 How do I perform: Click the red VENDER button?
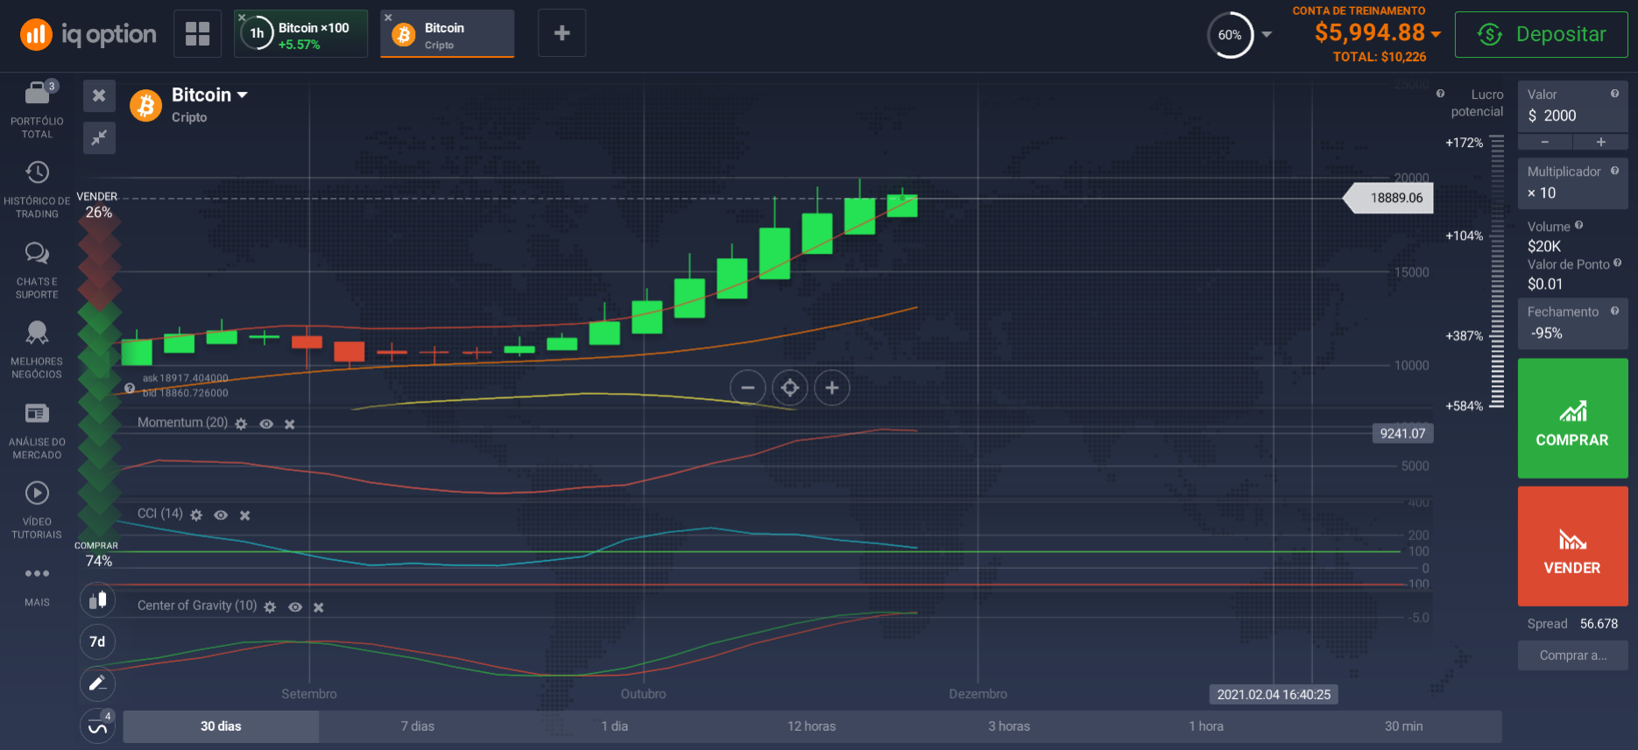coord(1572,546)
